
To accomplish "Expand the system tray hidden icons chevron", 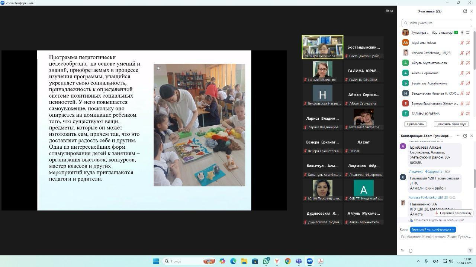I will coord(418,261).
